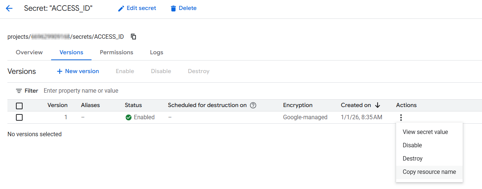Select Destroy in the actions menu

(412, 158)
